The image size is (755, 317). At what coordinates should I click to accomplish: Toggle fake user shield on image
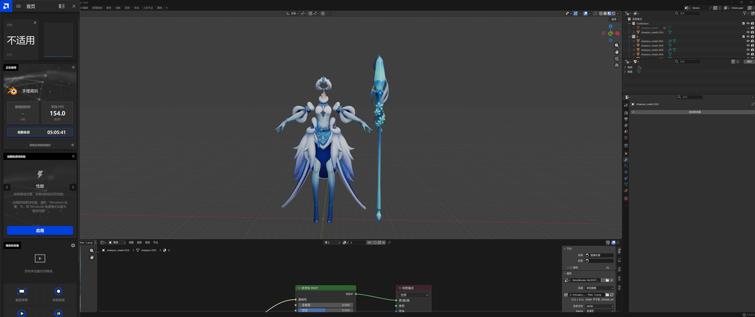(603, 280)
